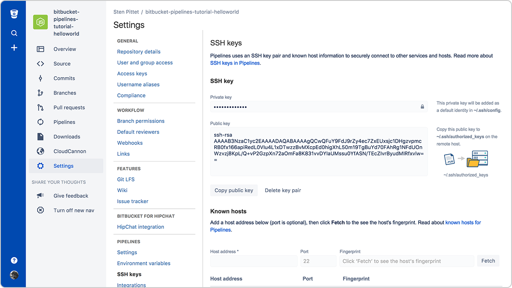The width and height of the screenshot is (512, 288).
Task: Click into the Host address input field
Action: 253,261
